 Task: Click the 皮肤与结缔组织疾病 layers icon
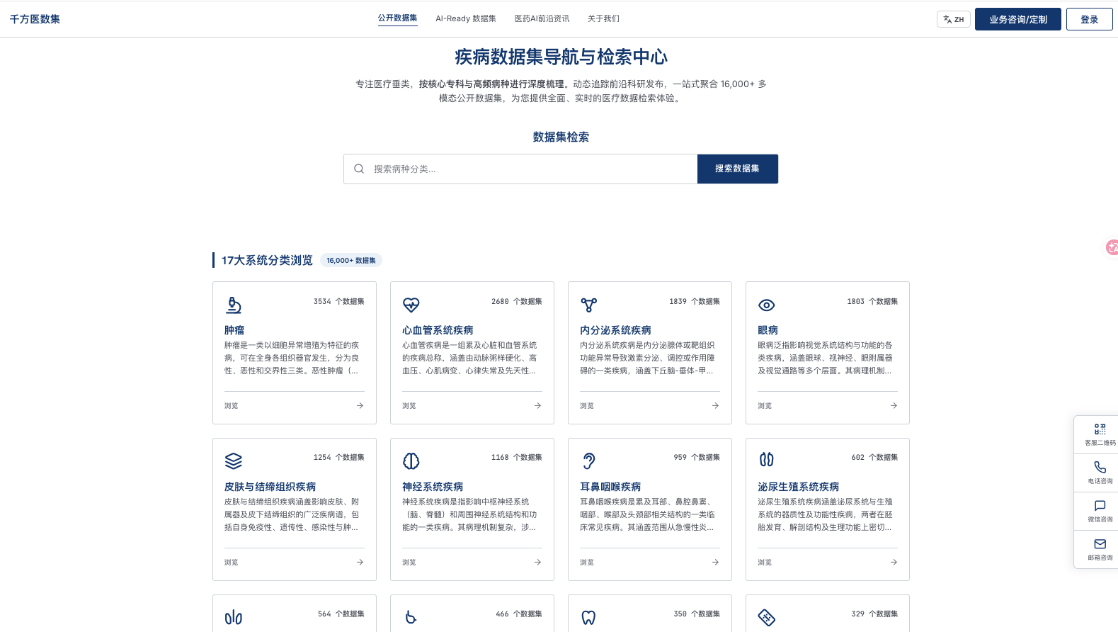234,461
